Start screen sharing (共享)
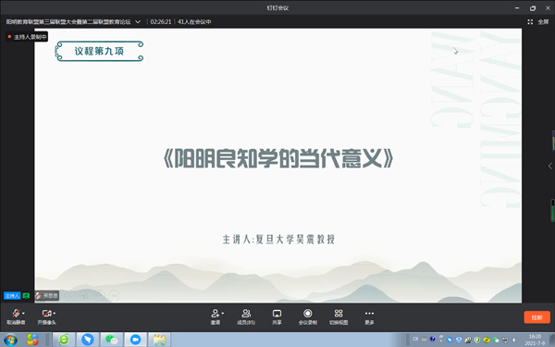The width and height of the screenshot is (555, 347). click(277, 316)
